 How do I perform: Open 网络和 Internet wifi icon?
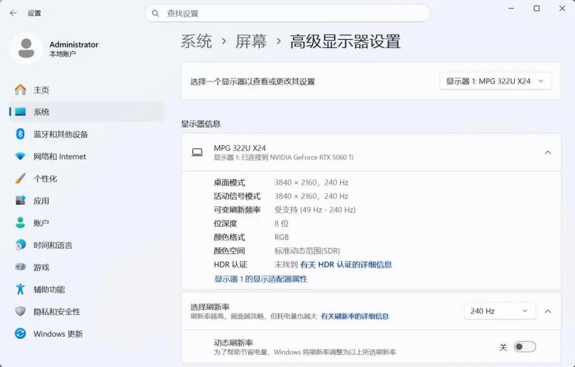pyautogui.click(x=21, y=156)
